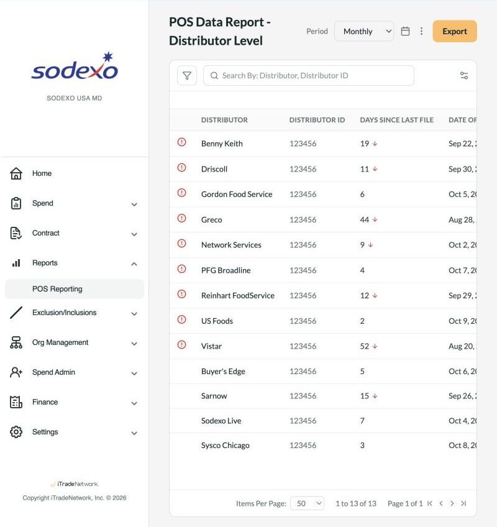Expand the Contract menu chevron
Image resolution: width=497 pixels, height=527 pixels.
click(134, 234)
